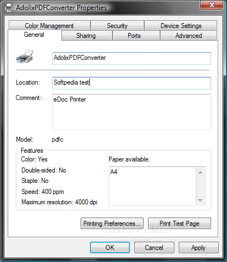
Task: Click the Apply button
Action: tap(198, 248)
